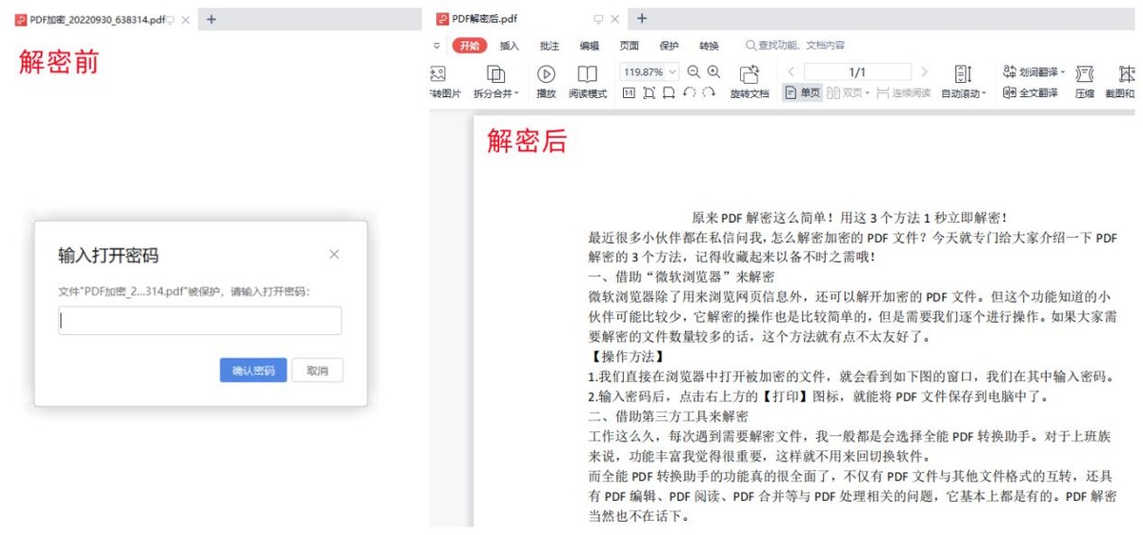Click 全文翻译 full-text translate

[1030, 93]
